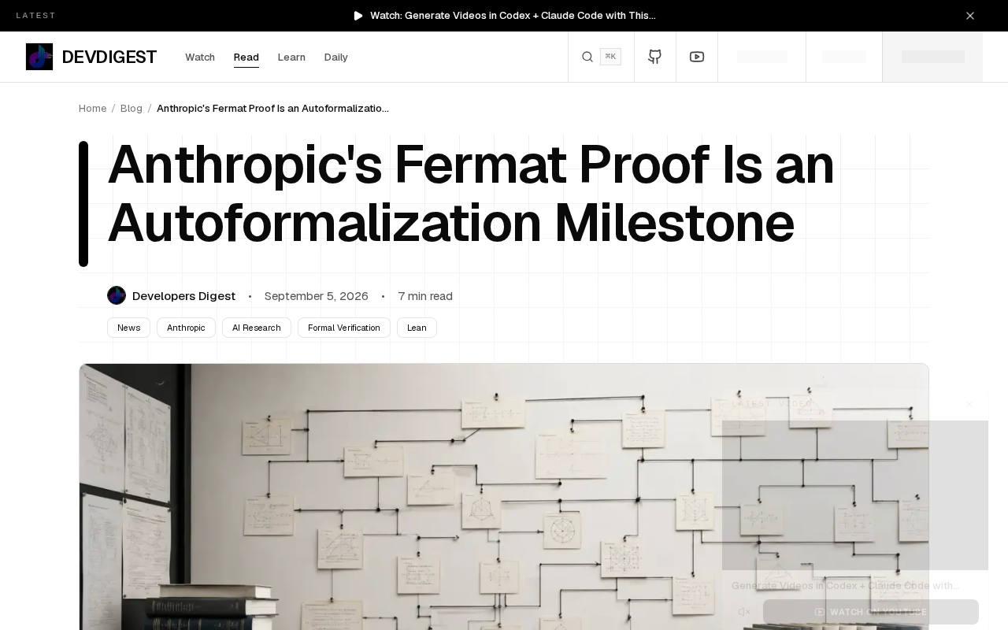Click the truncated article title in breadcrumb
1008x630 pixels.
click(x=272, y=109)
